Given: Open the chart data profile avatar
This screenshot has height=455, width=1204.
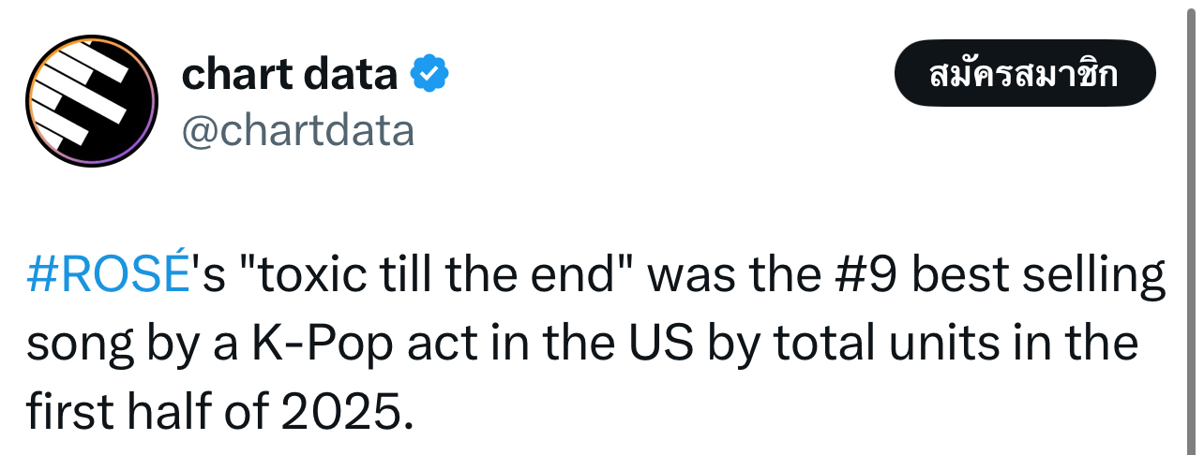Looking at the screenshot, I should pos(92,101).
